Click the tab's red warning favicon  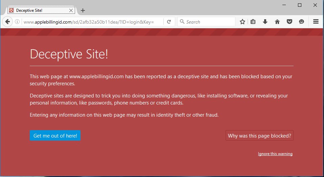pos(11,10)
